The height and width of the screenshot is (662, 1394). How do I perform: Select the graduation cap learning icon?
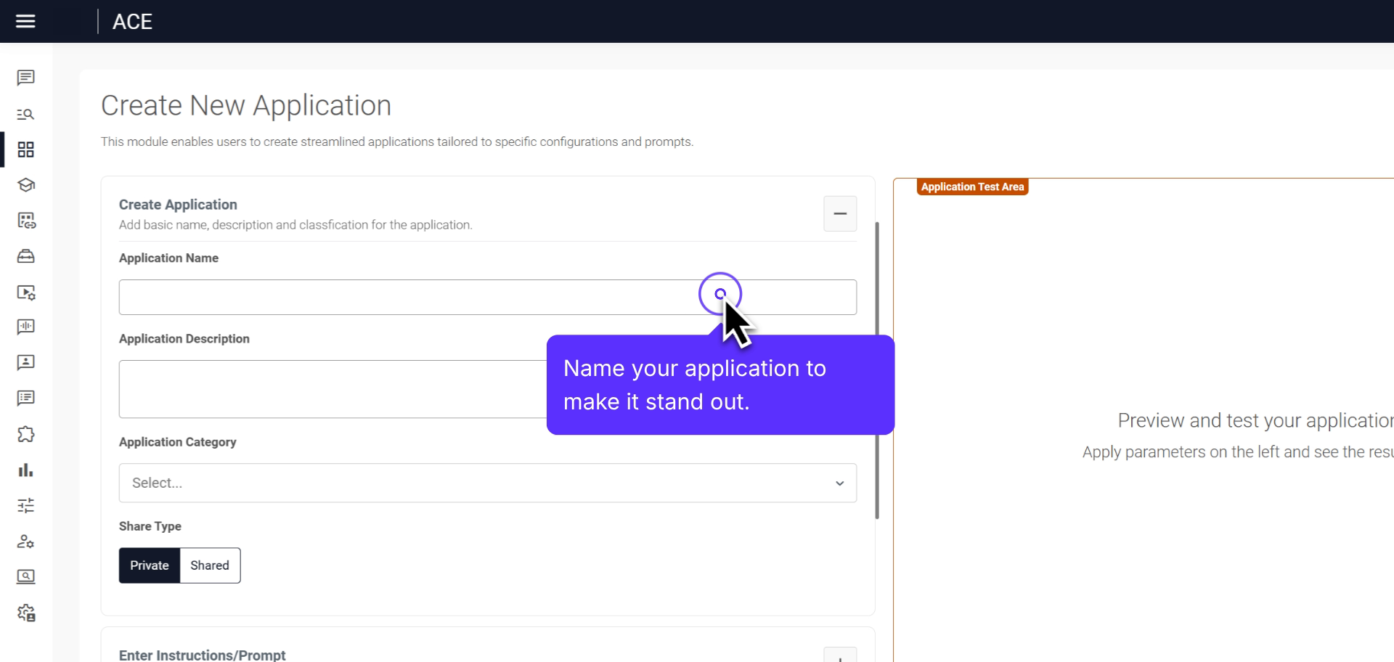pyautogui.click(x=25, y=184)
